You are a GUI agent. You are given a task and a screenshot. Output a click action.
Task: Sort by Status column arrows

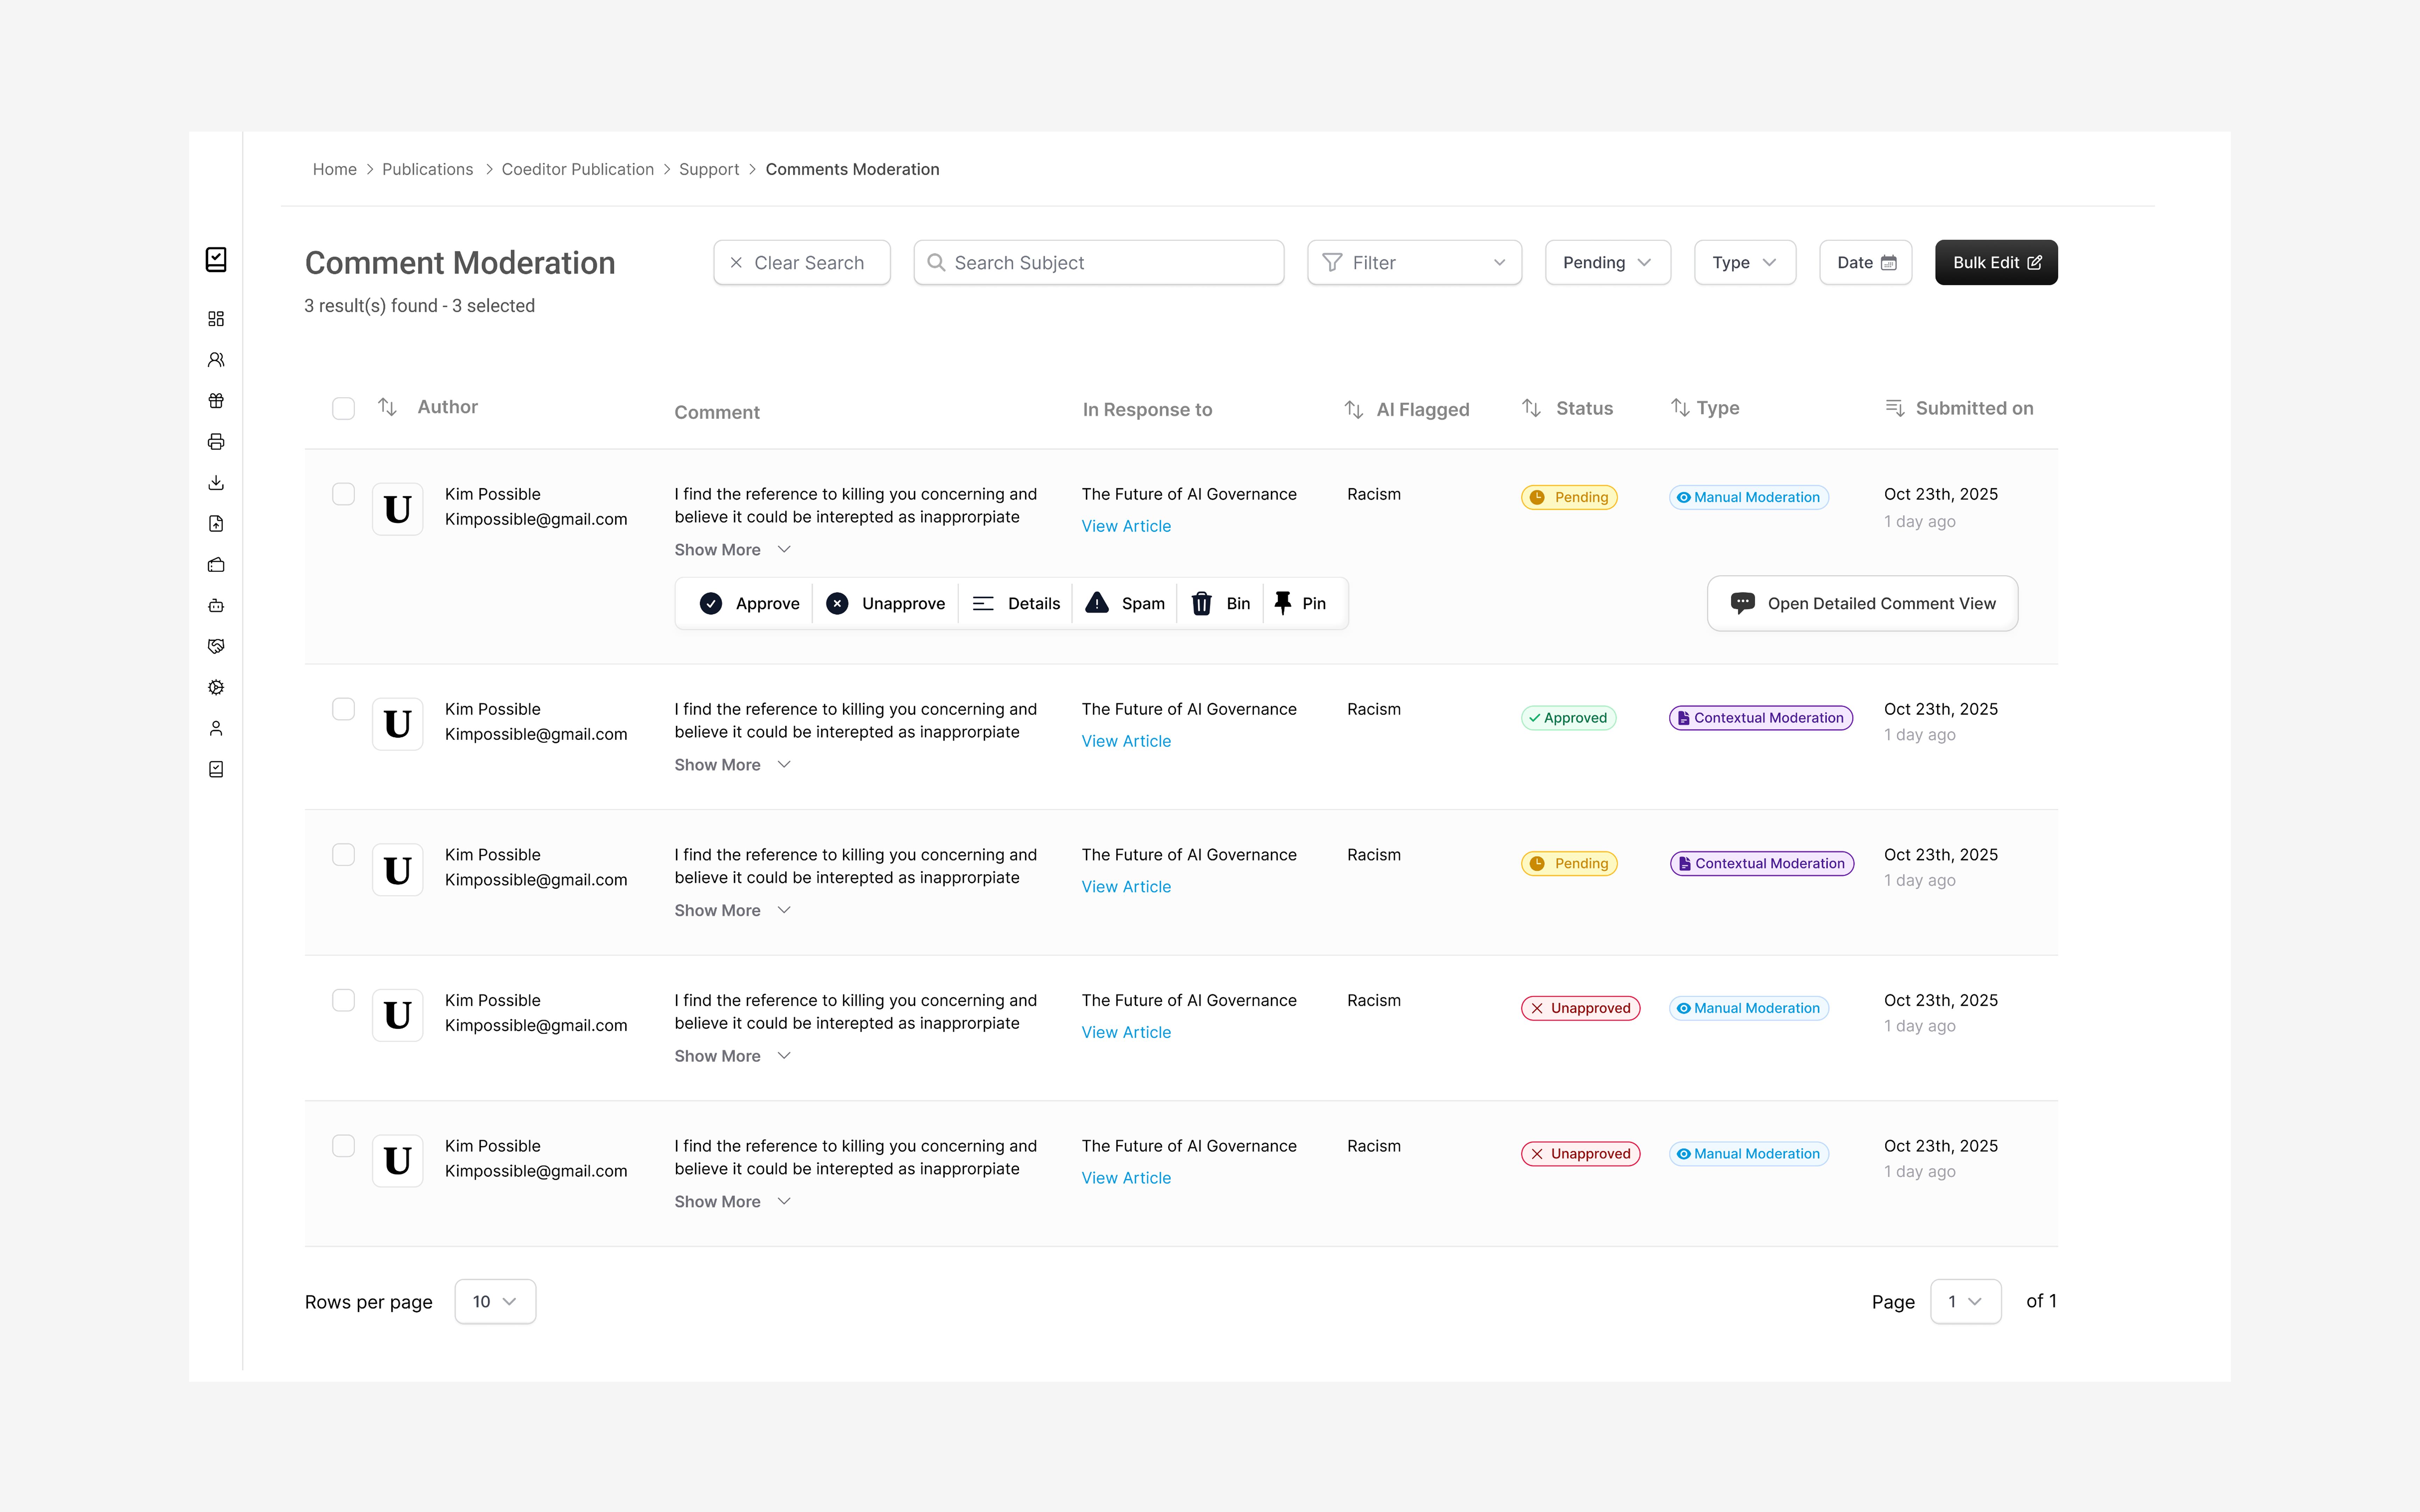[x=1531, y=408]
